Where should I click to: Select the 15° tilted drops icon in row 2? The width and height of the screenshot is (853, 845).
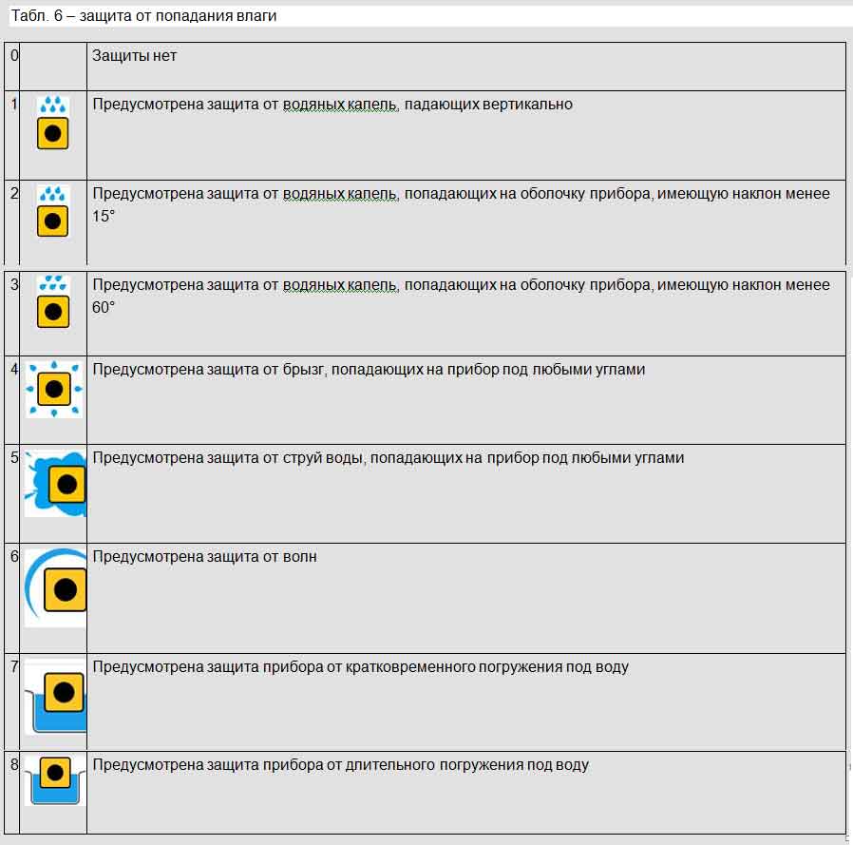[53, 212]
